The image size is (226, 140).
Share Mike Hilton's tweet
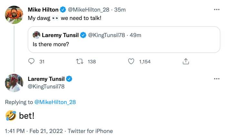point(186,61)
